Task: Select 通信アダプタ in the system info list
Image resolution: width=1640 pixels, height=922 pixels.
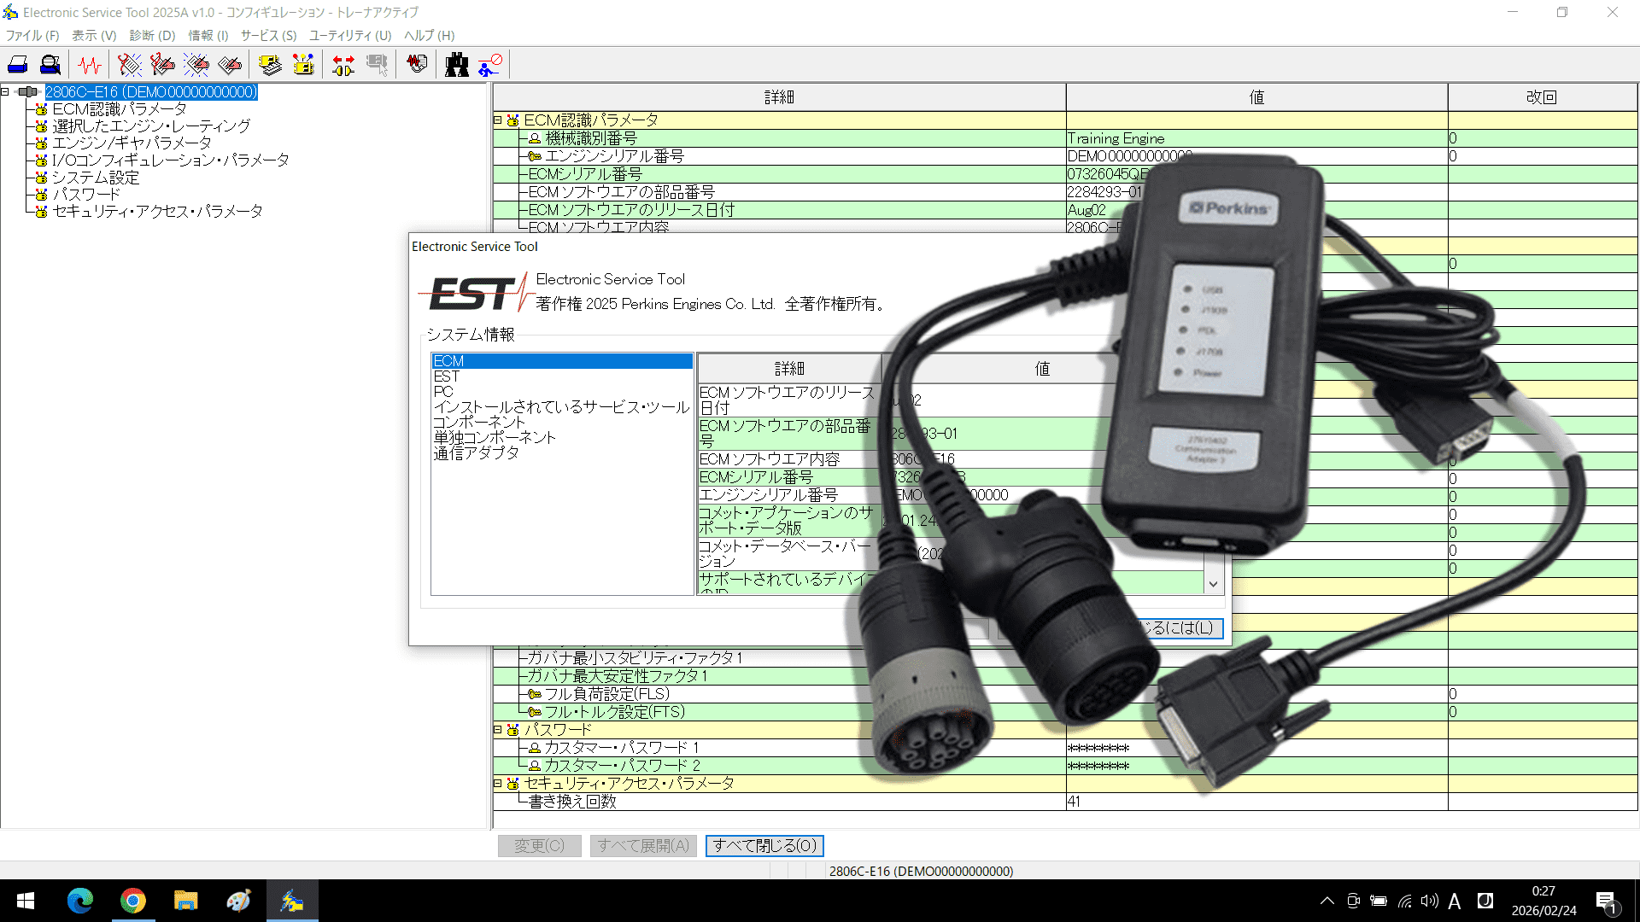Action: pyautogui.click(x=476, y=453)
